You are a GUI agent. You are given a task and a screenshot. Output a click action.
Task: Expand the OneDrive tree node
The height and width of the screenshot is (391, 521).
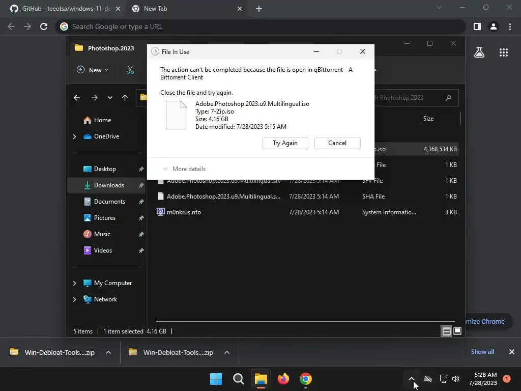tap(74, 136)
